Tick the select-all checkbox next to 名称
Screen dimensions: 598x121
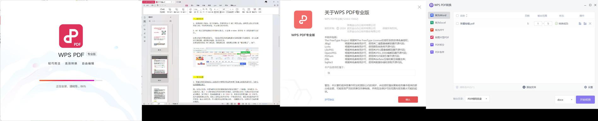pos(457,16)
